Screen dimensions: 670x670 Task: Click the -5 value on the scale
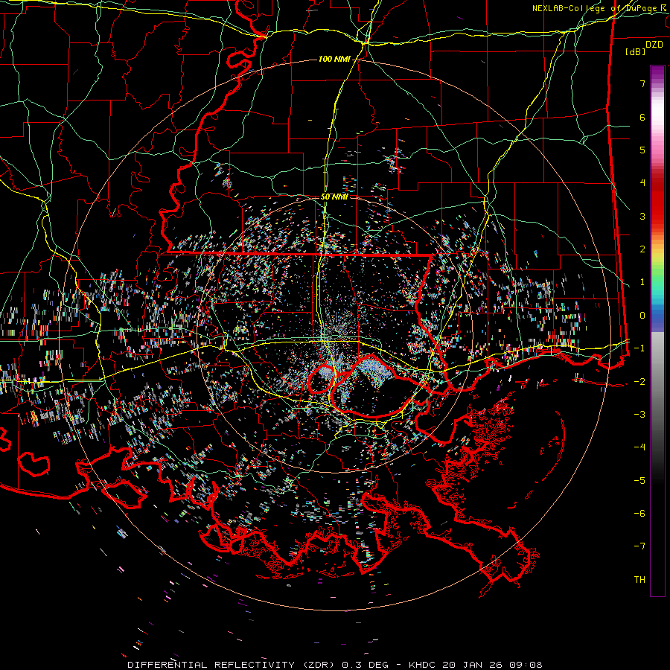(x=639, y=480)
